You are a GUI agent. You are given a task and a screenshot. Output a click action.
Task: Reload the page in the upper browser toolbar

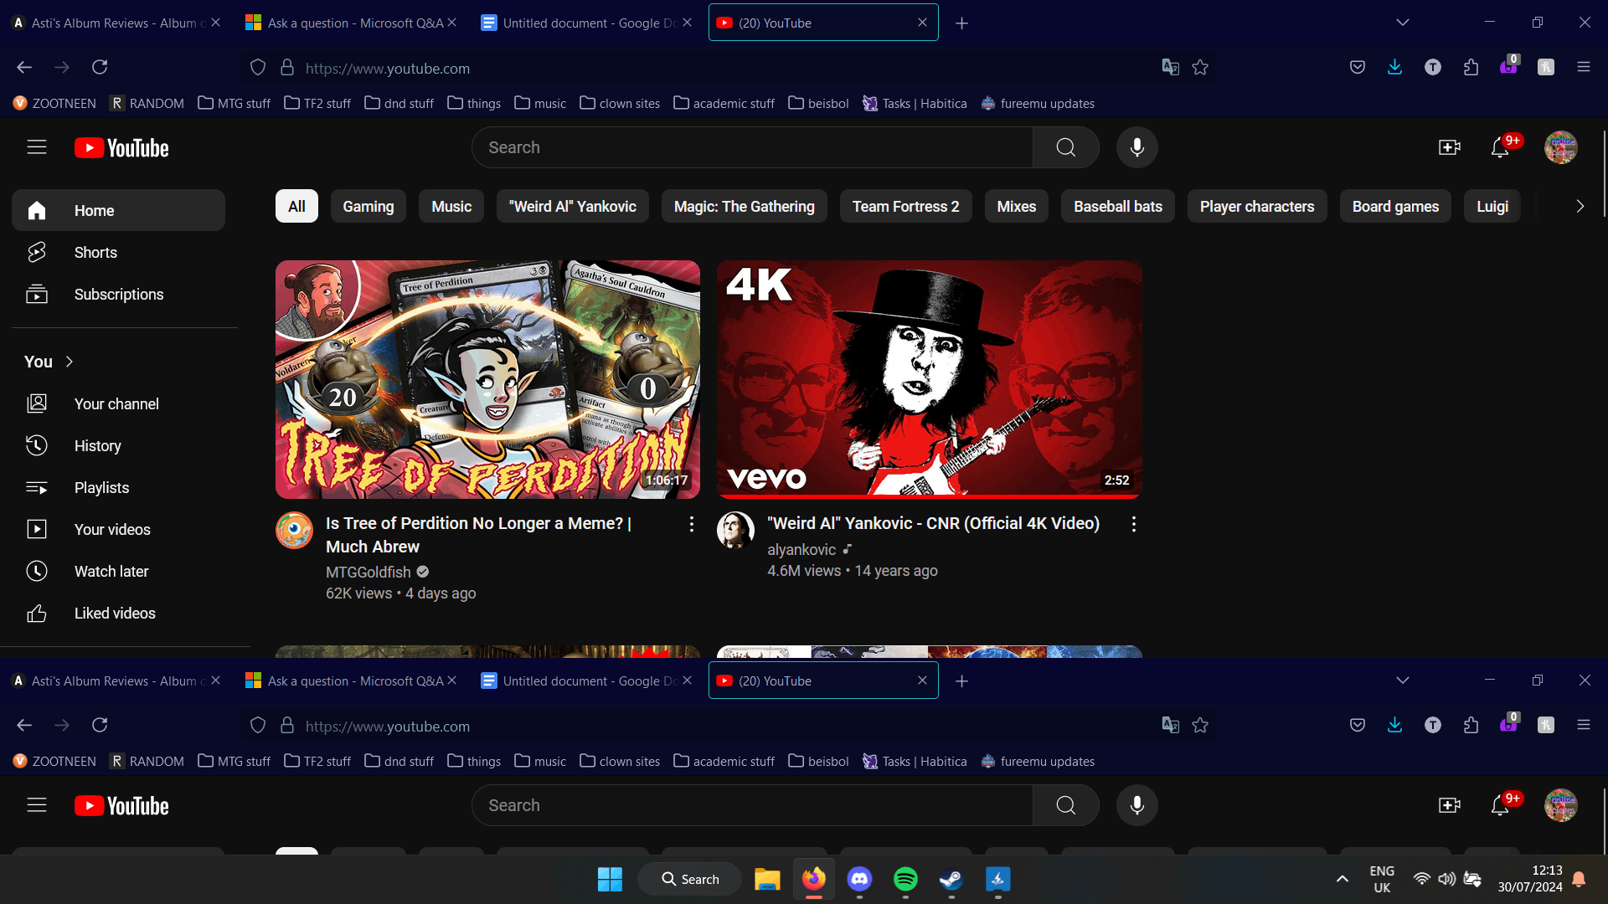[100, 67]
